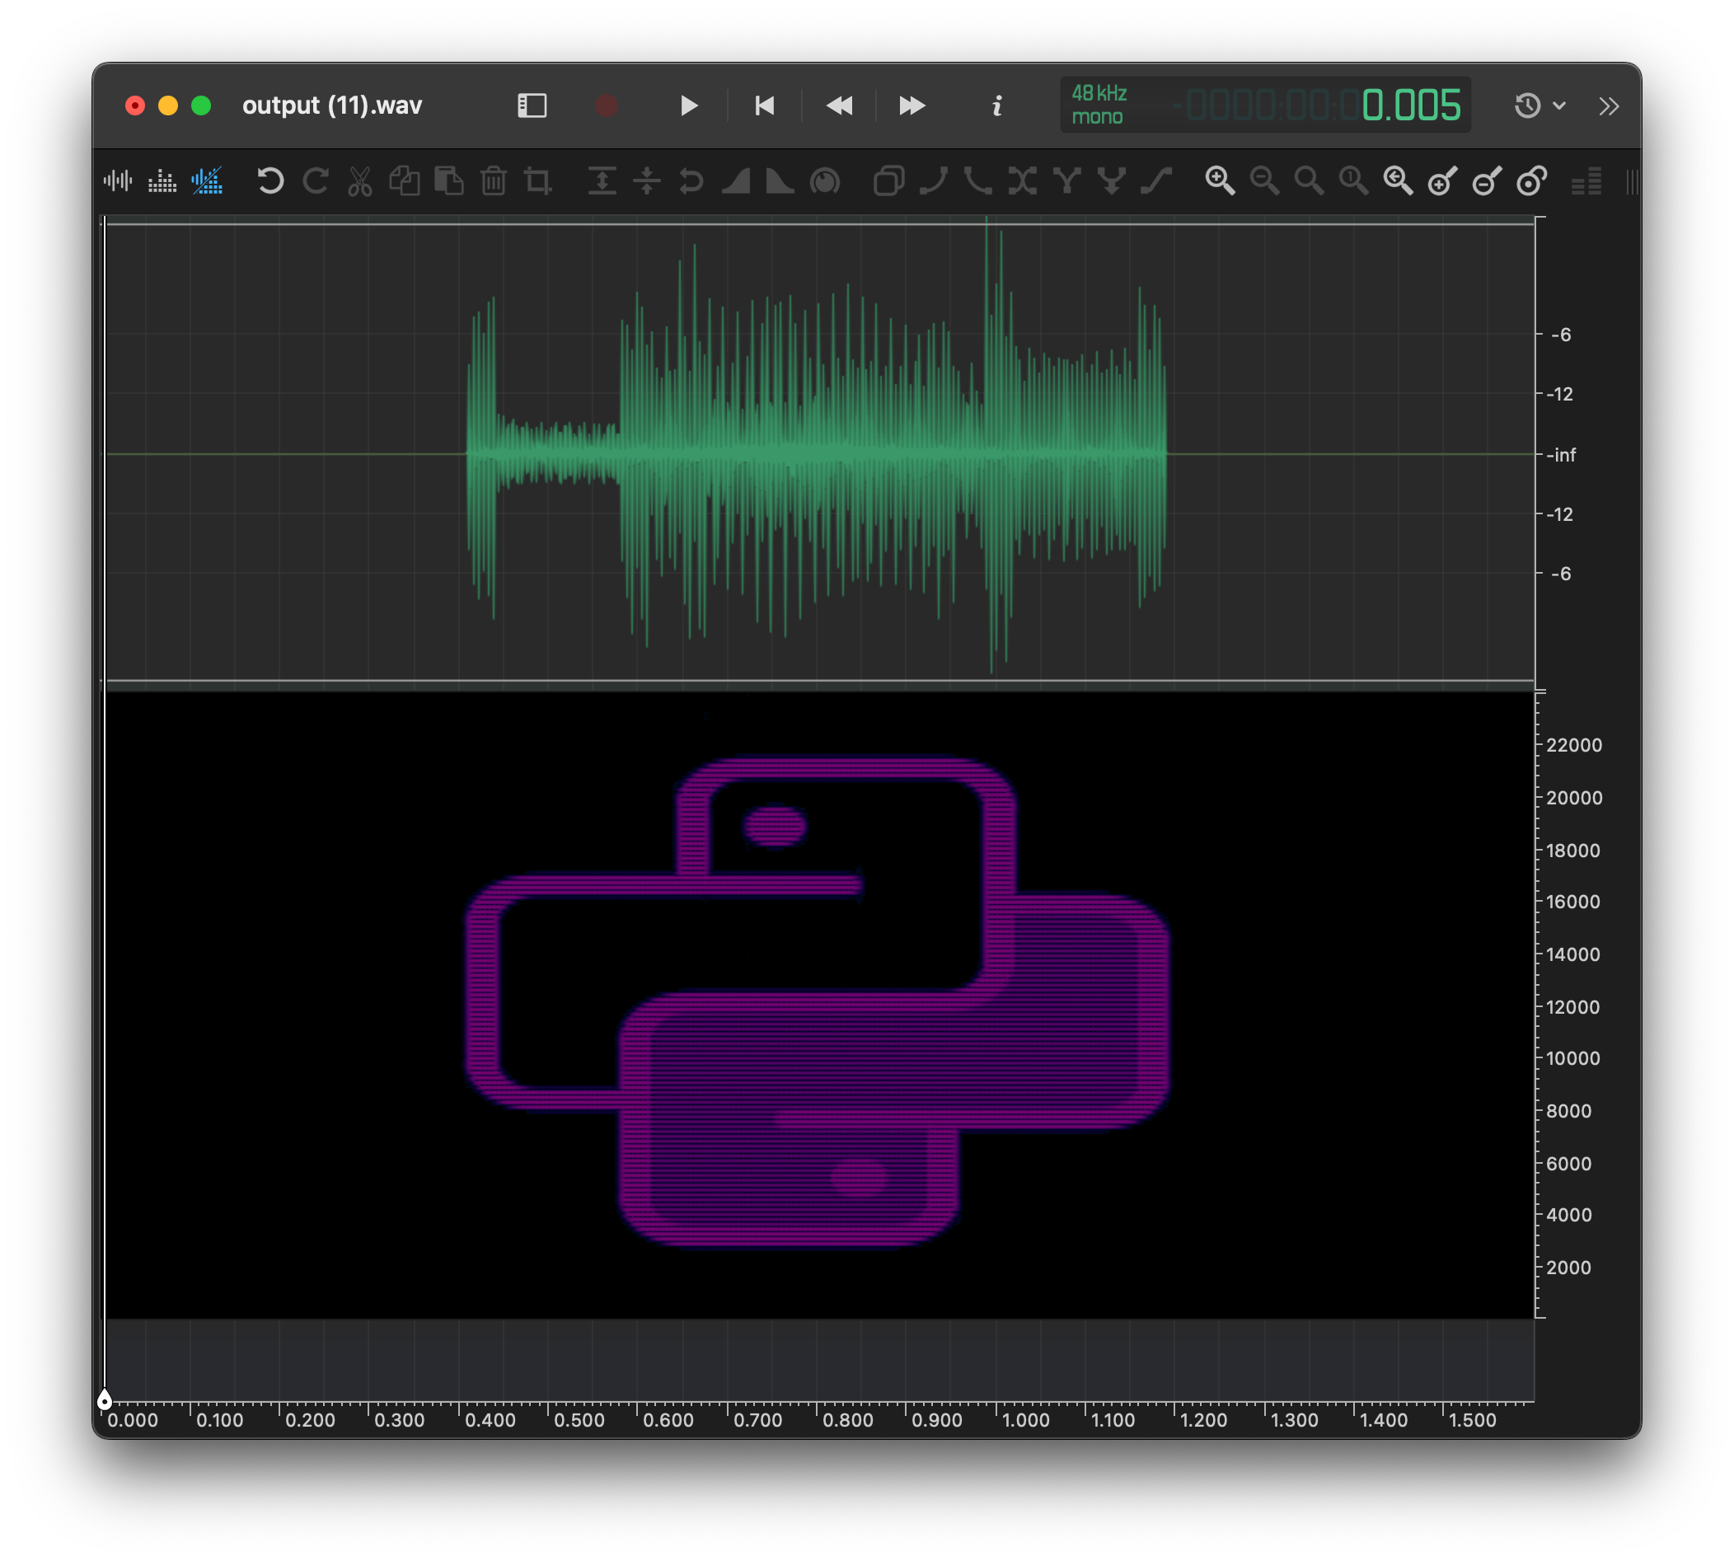Click the 0.500 mark on the time ruler

(x=579, y=1420)
